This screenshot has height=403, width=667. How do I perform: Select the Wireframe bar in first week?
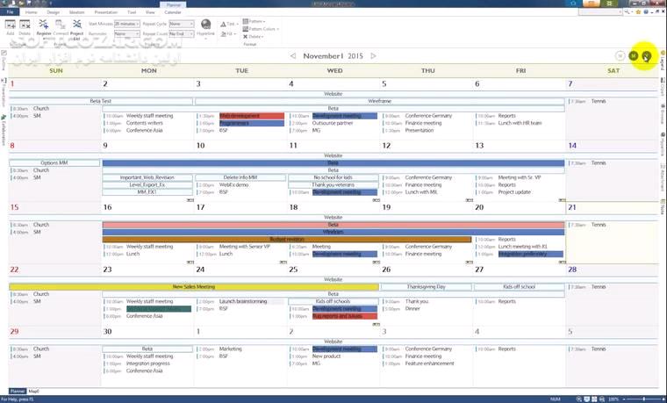pos(379,101)
